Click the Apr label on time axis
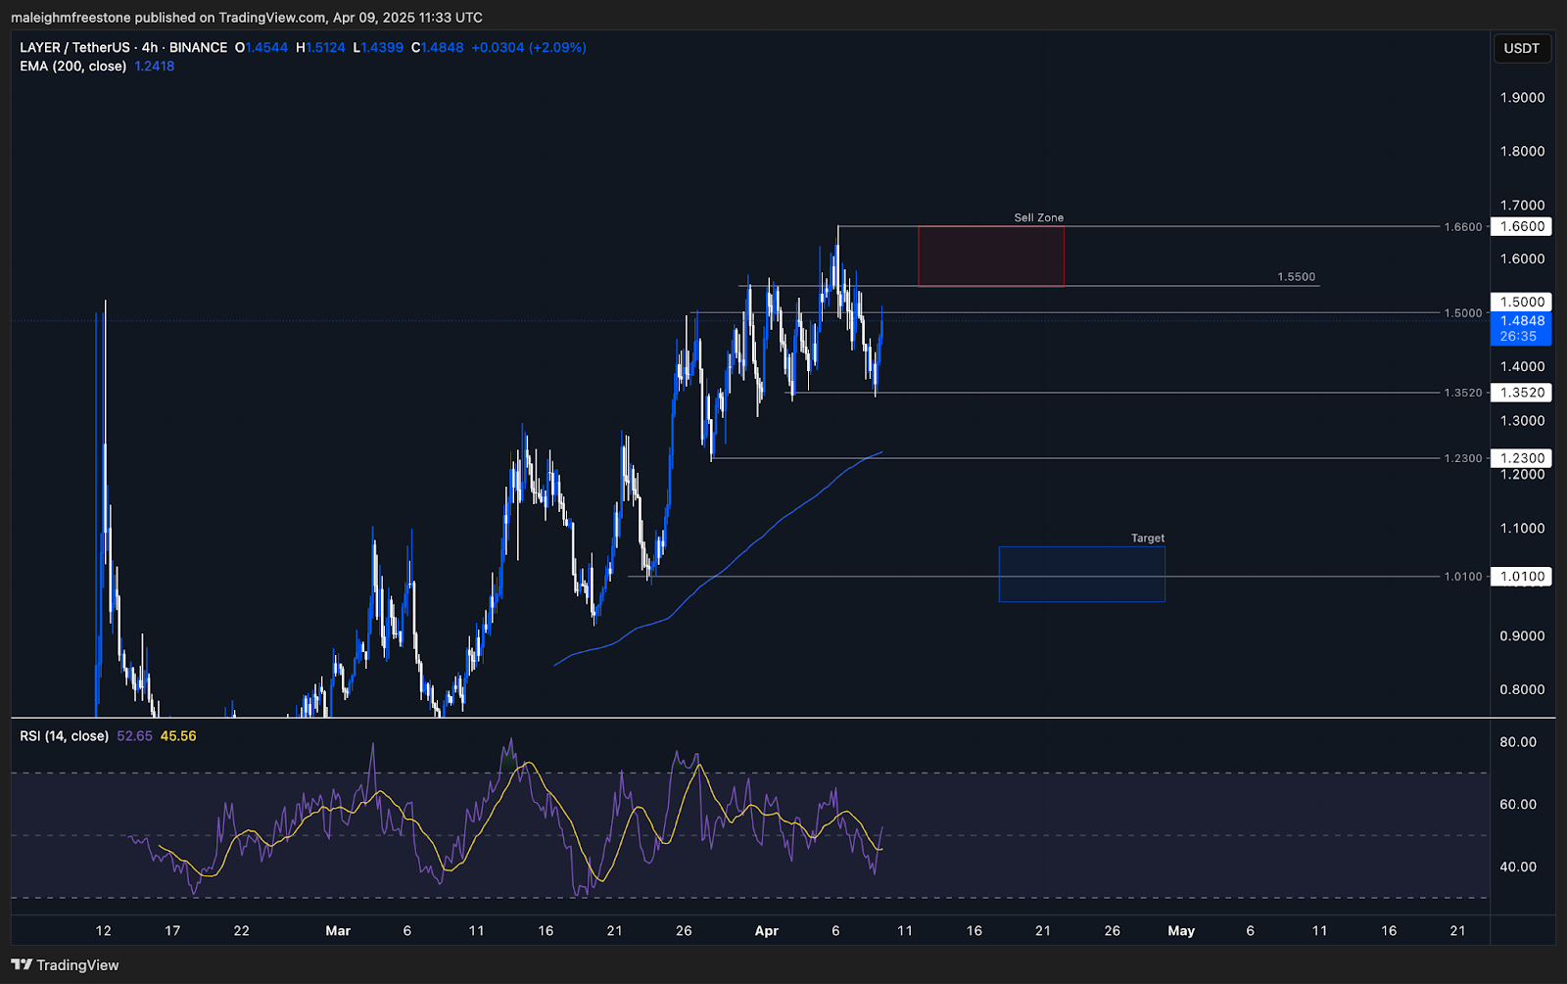 (767, 931)
